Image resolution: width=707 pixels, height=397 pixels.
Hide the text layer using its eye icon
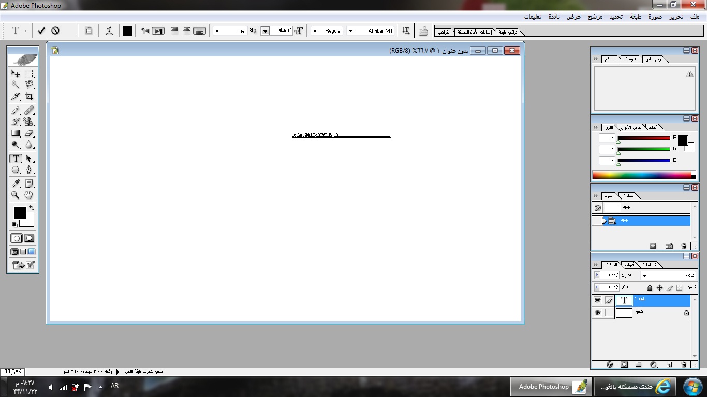point(597,300)
